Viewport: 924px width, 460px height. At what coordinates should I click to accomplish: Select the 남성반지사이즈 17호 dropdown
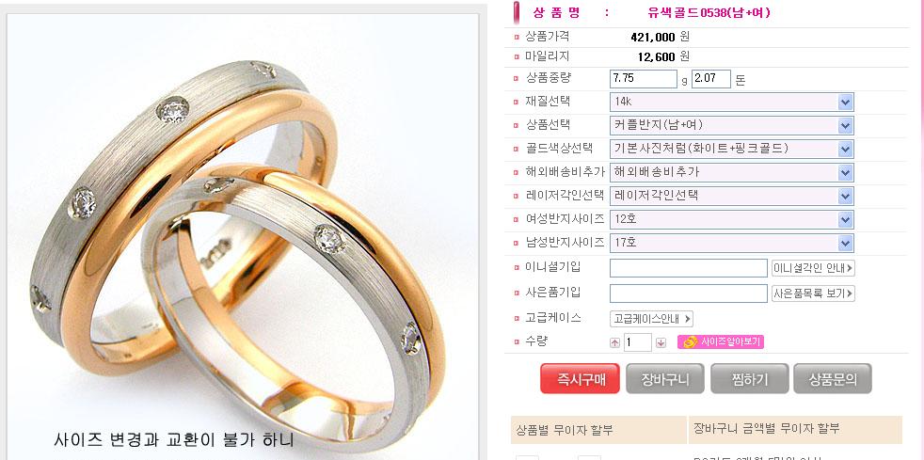point(731,243)
